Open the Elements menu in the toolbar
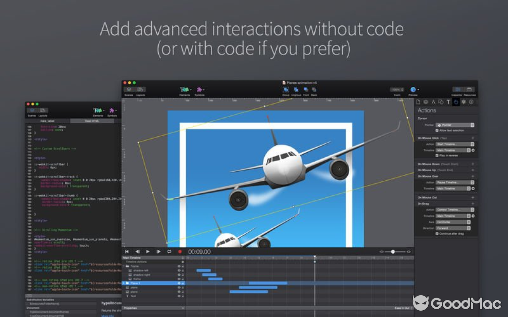The height and width of the screenshot is (317, 508). [185, 90]
